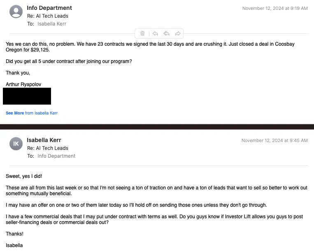Click the black redacted signature block
The height and width of the screenshot is (252, 314).
[x=27, y=96]
